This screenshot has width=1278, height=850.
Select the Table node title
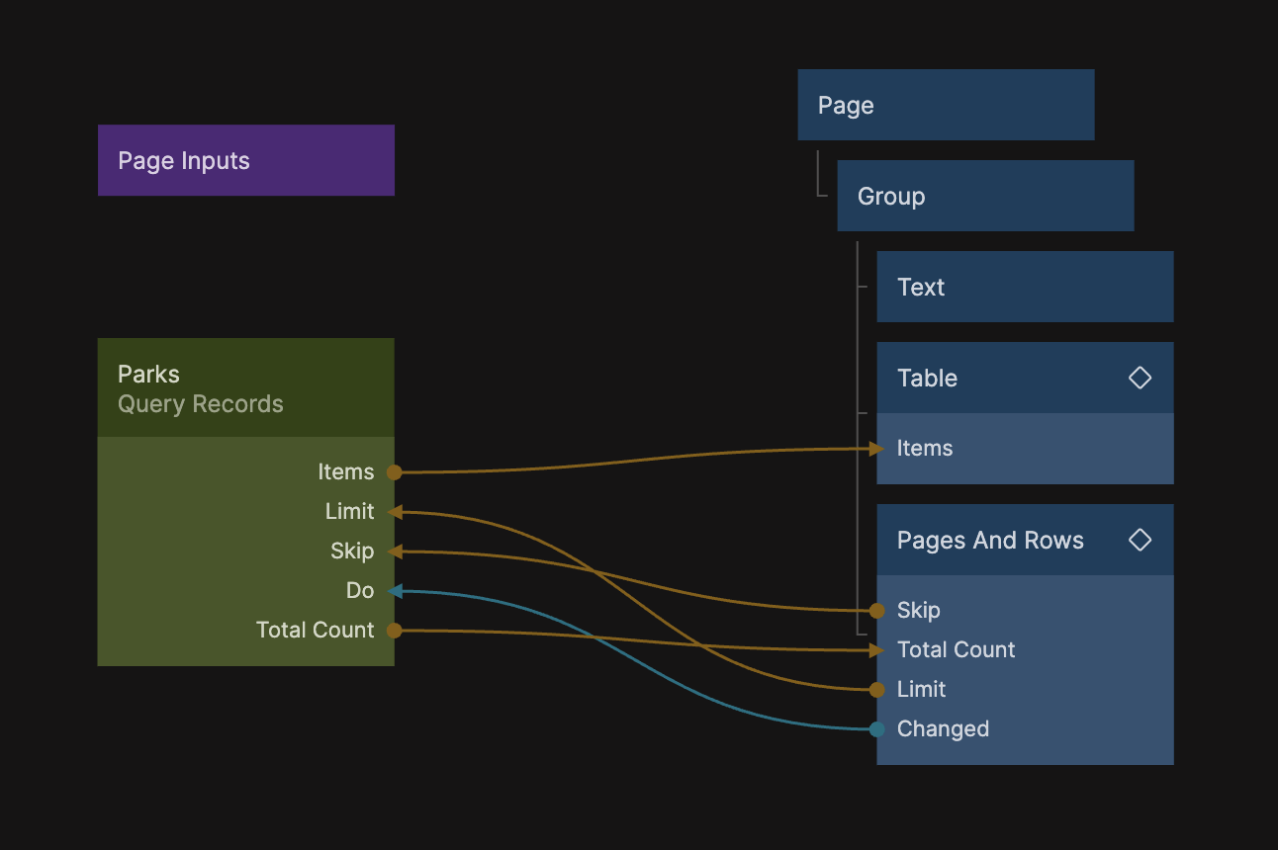[928, 378]
